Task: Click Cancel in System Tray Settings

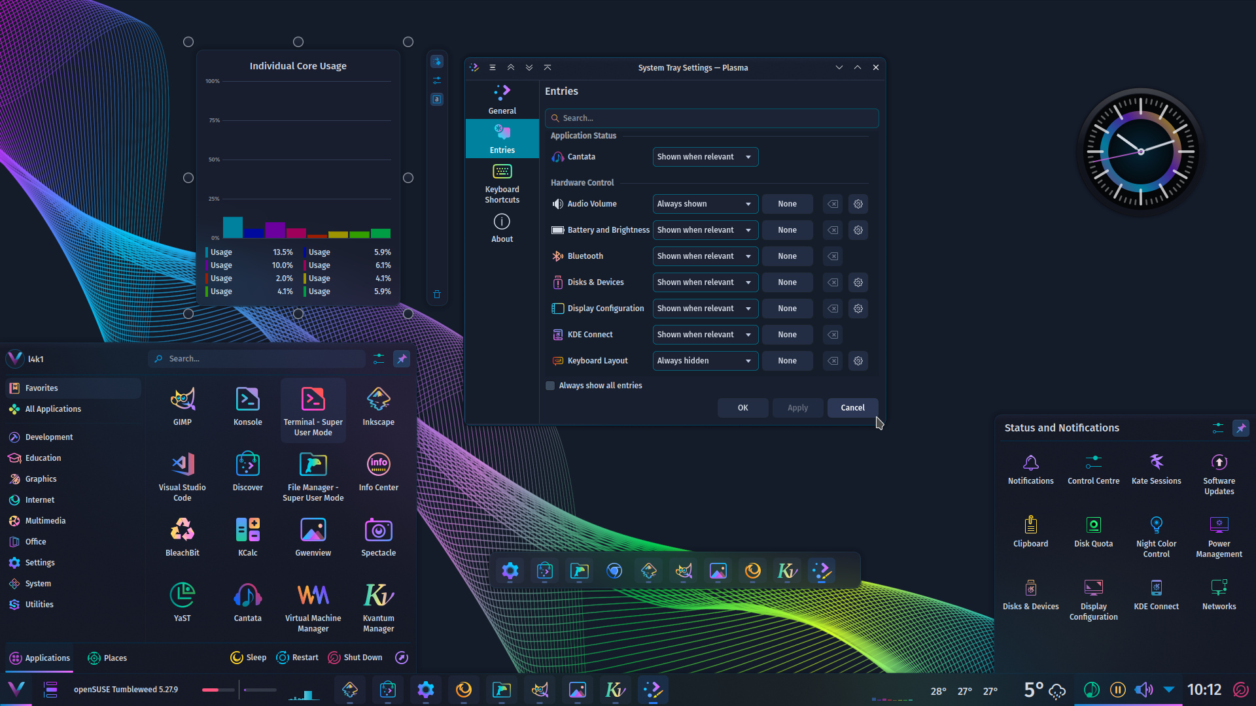Action: tap(853, 408)
